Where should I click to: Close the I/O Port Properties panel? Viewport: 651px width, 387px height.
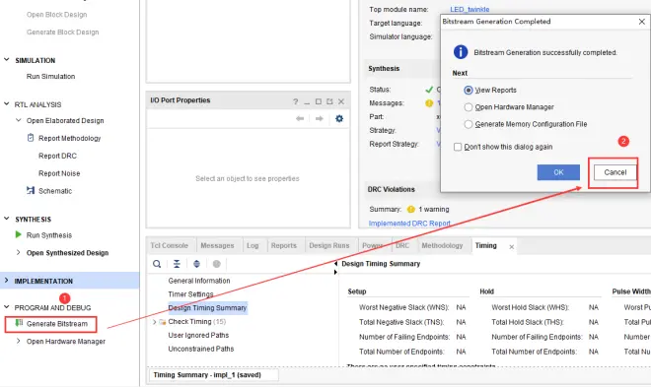pyautogui.click(x=341, y=101)
